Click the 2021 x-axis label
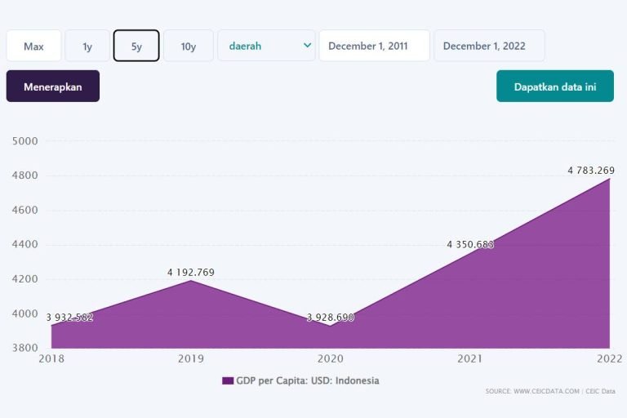The width and height of the screenshot is (627, 418). pyautogui.click(x=470, y=358)
